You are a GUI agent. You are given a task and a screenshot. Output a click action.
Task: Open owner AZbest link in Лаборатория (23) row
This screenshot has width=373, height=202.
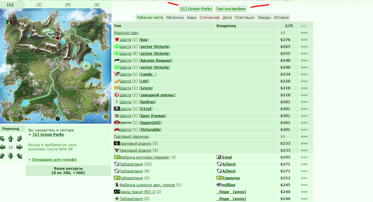229,164
